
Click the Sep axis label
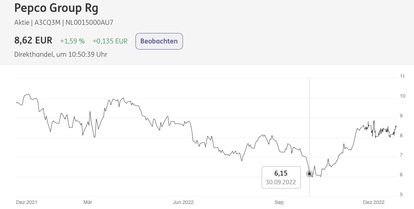(279, 203)
